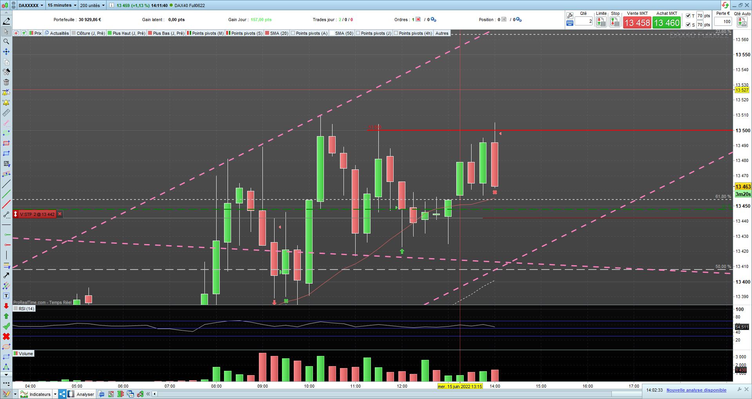Click the Limite order icon
Screen dimensions: 752x399
[601, 22]
